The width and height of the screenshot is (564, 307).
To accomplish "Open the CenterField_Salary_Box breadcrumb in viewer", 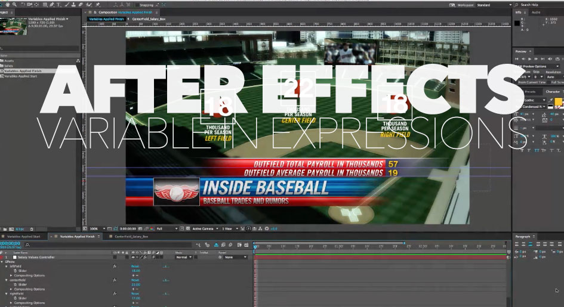I will point(149,19).
